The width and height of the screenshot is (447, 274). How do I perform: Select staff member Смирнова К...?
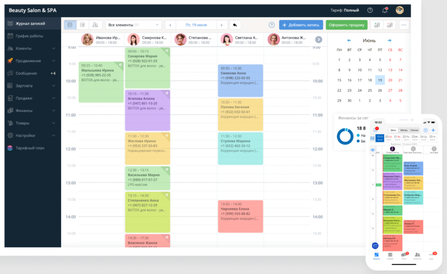pyautogui.click(x=147, y=40)
